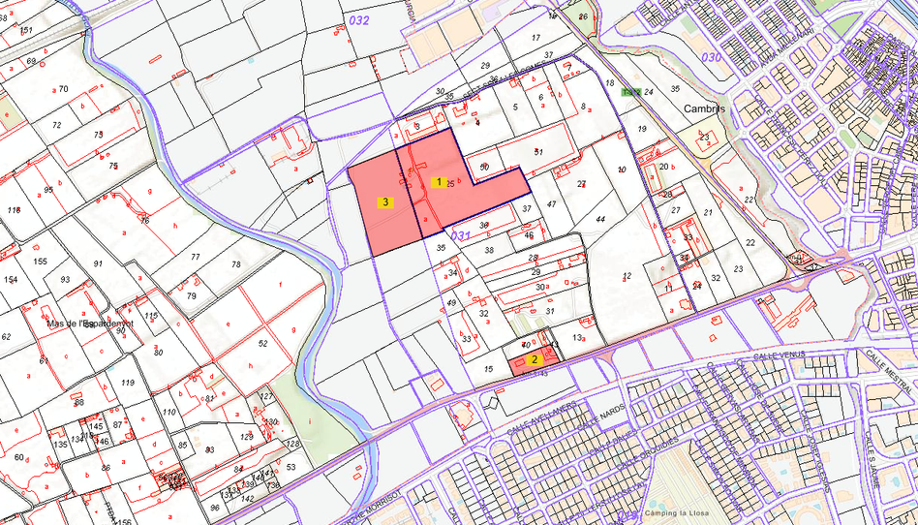Select parcel number 53

pos(290,467)
